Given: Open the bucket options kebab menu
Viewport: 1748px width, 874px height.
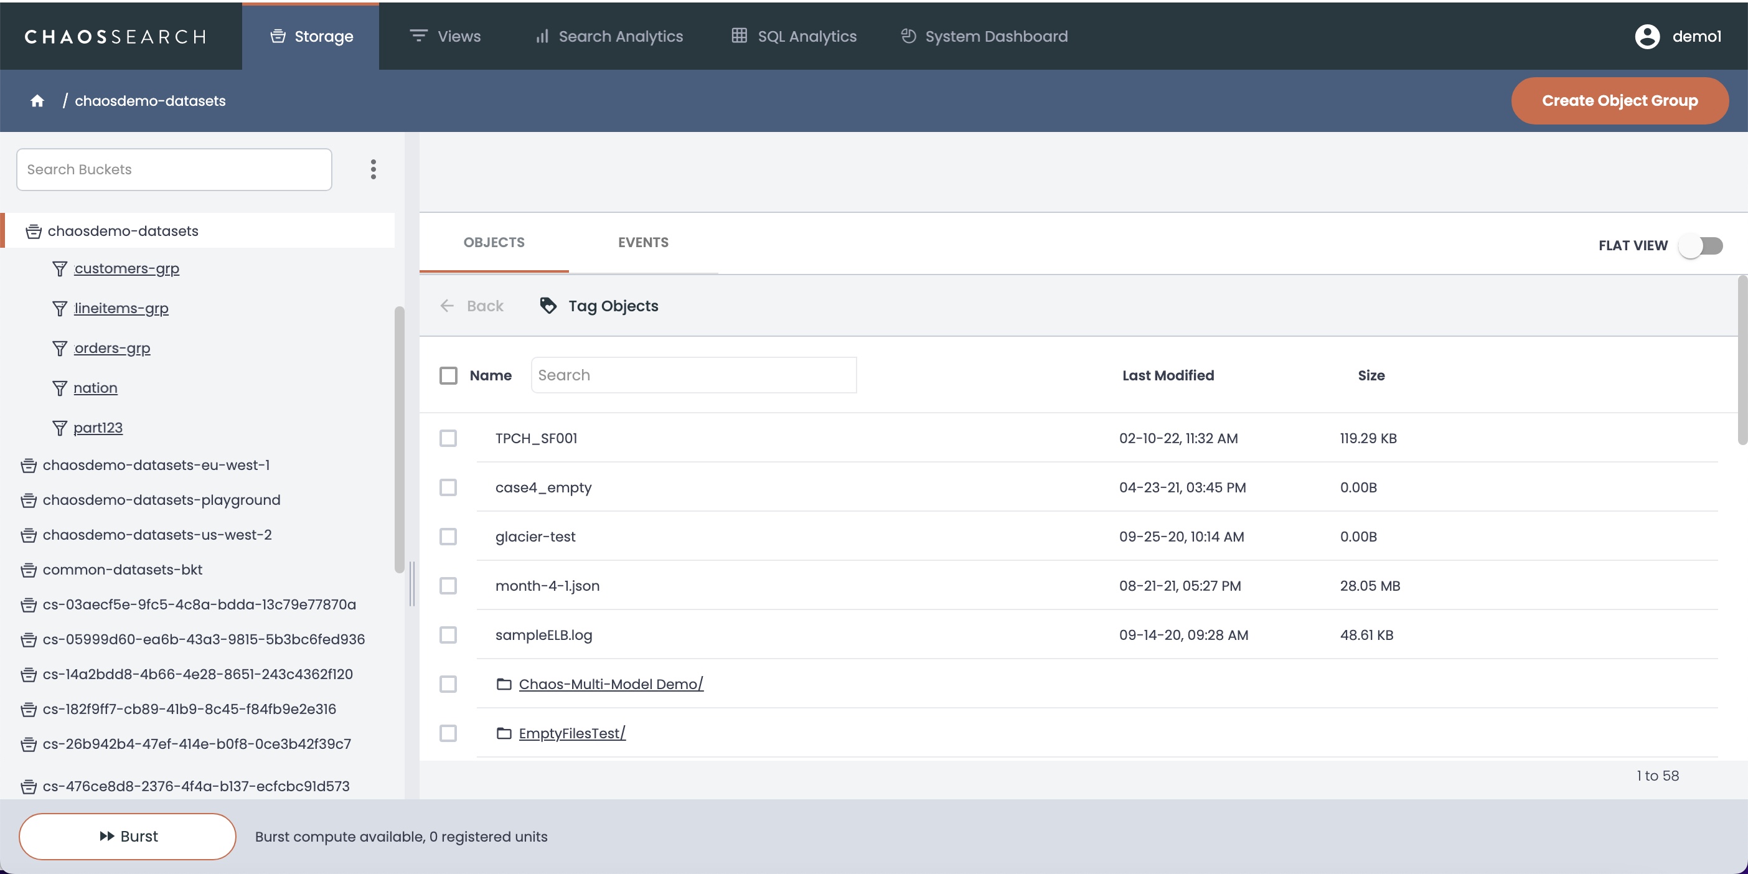Looking at the screenshot, I should point(374,169).
